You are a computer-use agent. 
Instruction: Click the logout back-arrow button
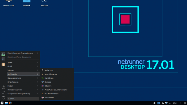[x=3, y=87]
